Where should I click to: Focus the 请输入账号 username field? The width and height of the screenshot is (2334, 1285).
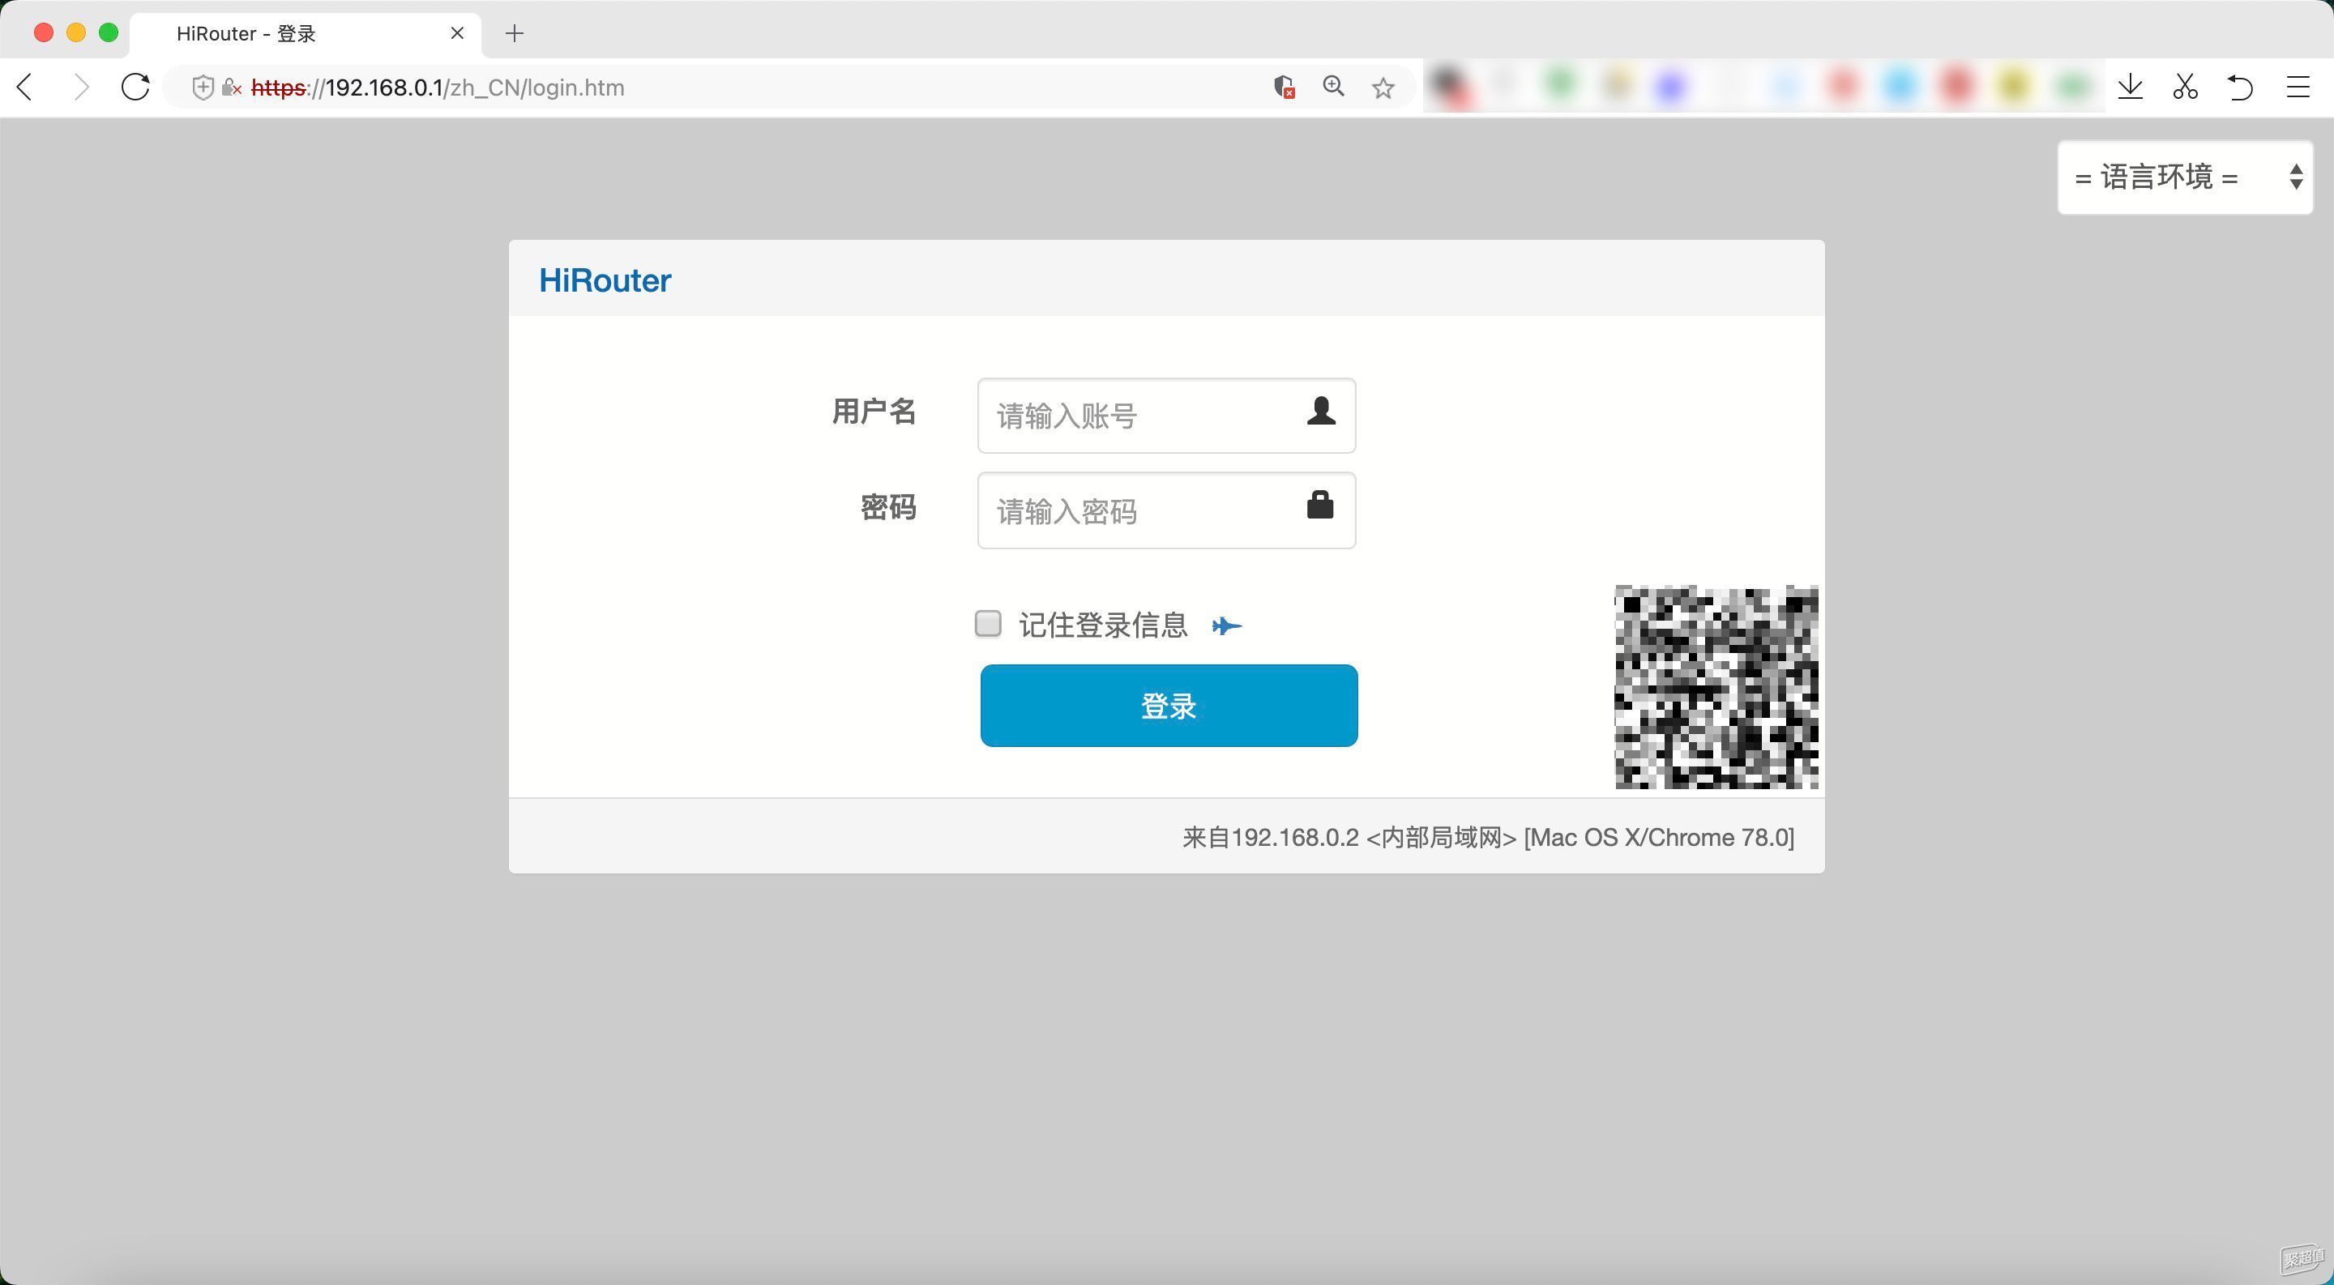point(1166,416)
